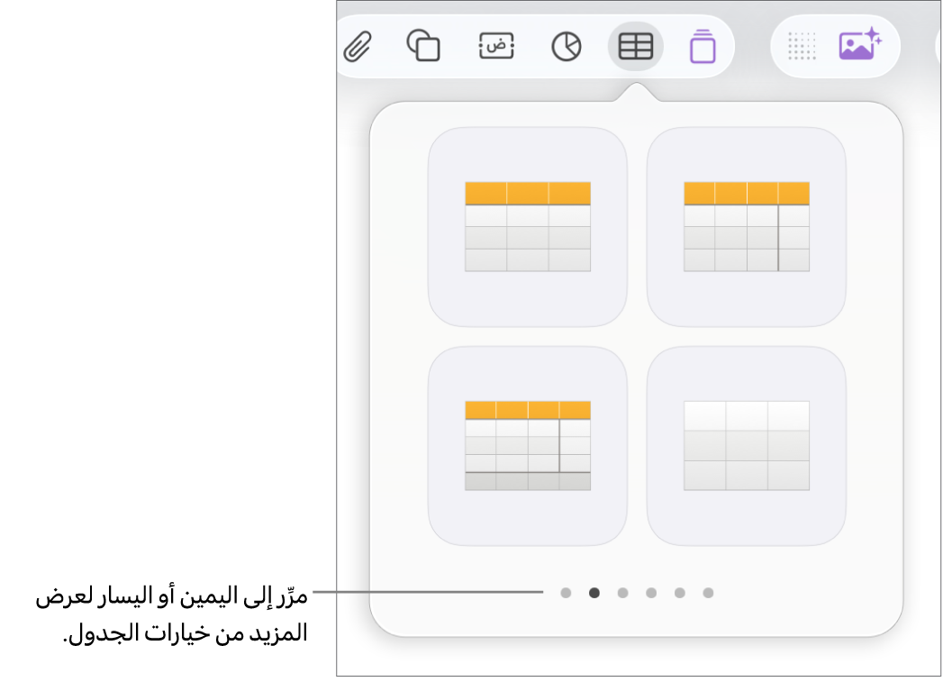This screenshot has width=943, height=700.
Task: Select the active dark page dot
Action: click(594, 593)
